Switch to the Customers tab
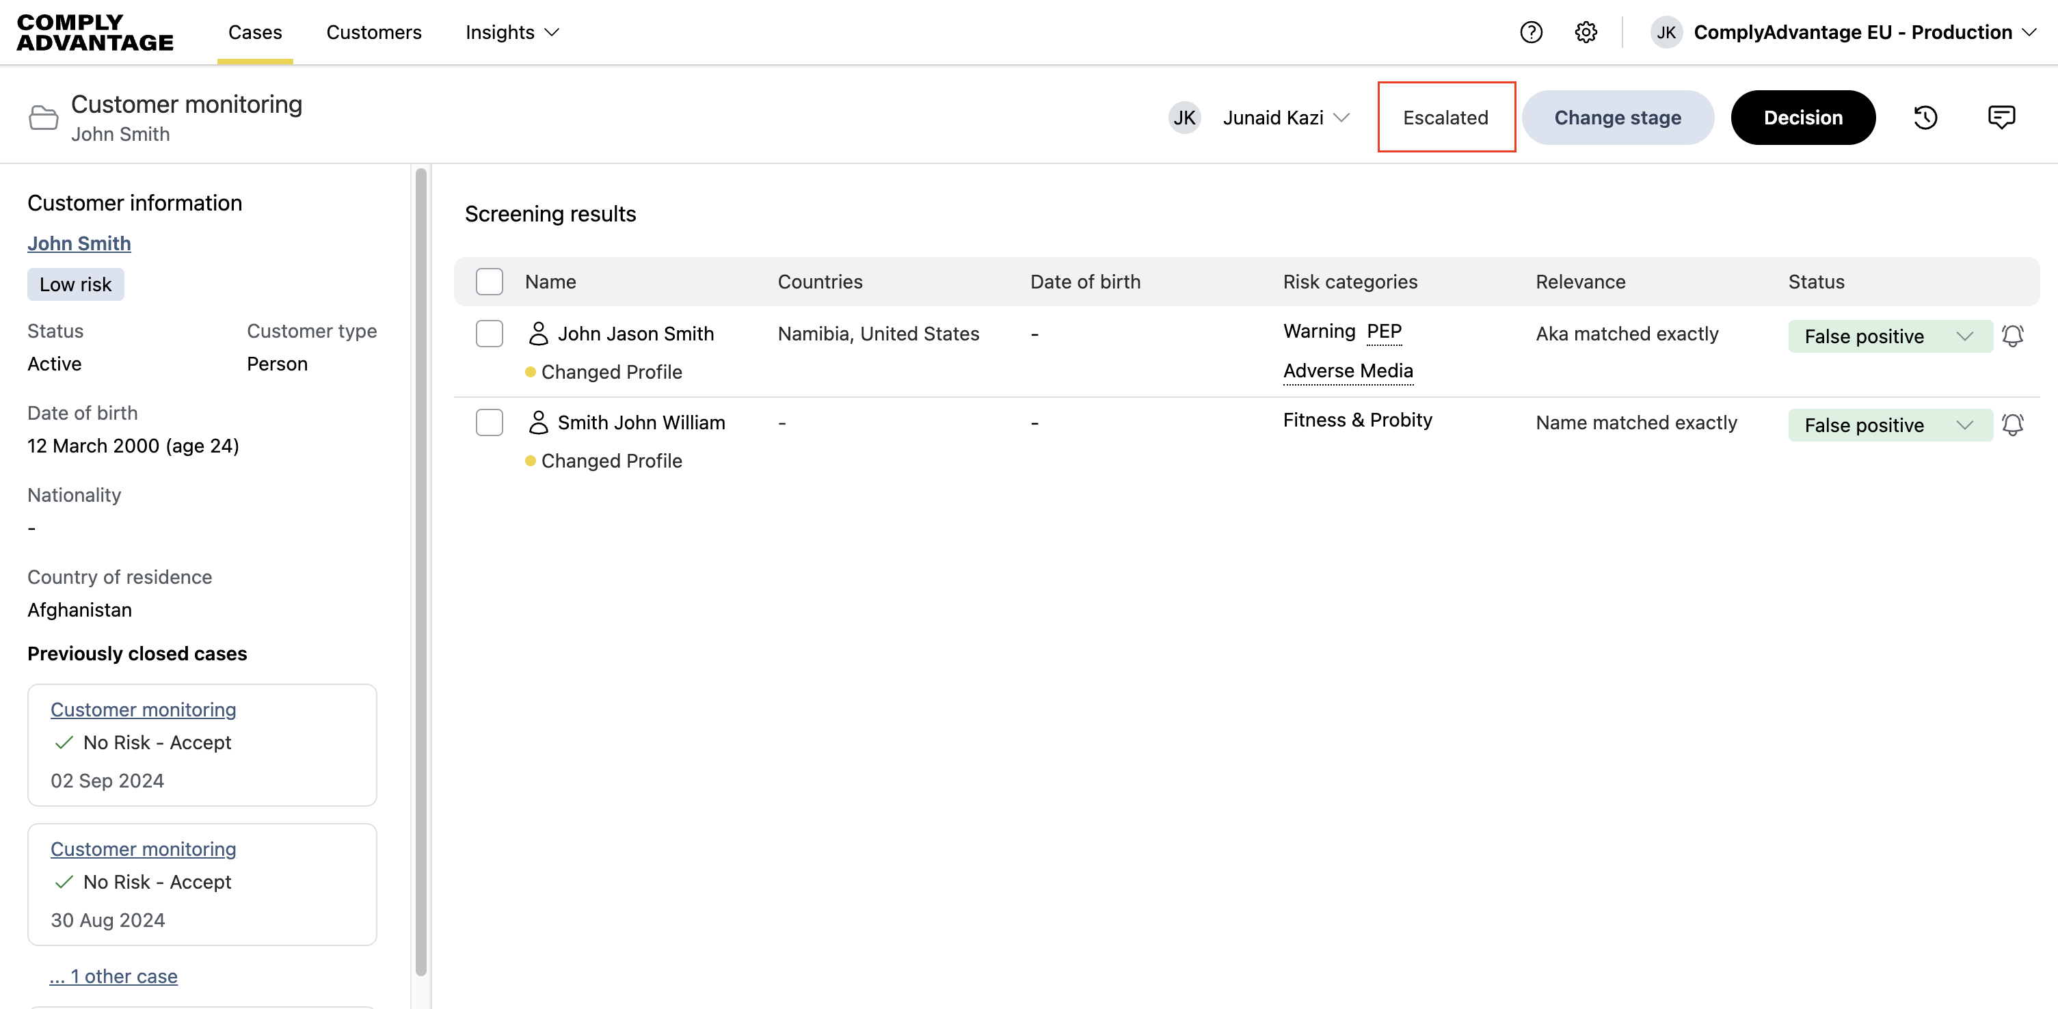This screenshot has width=2058, height=1009. (373, 32)
